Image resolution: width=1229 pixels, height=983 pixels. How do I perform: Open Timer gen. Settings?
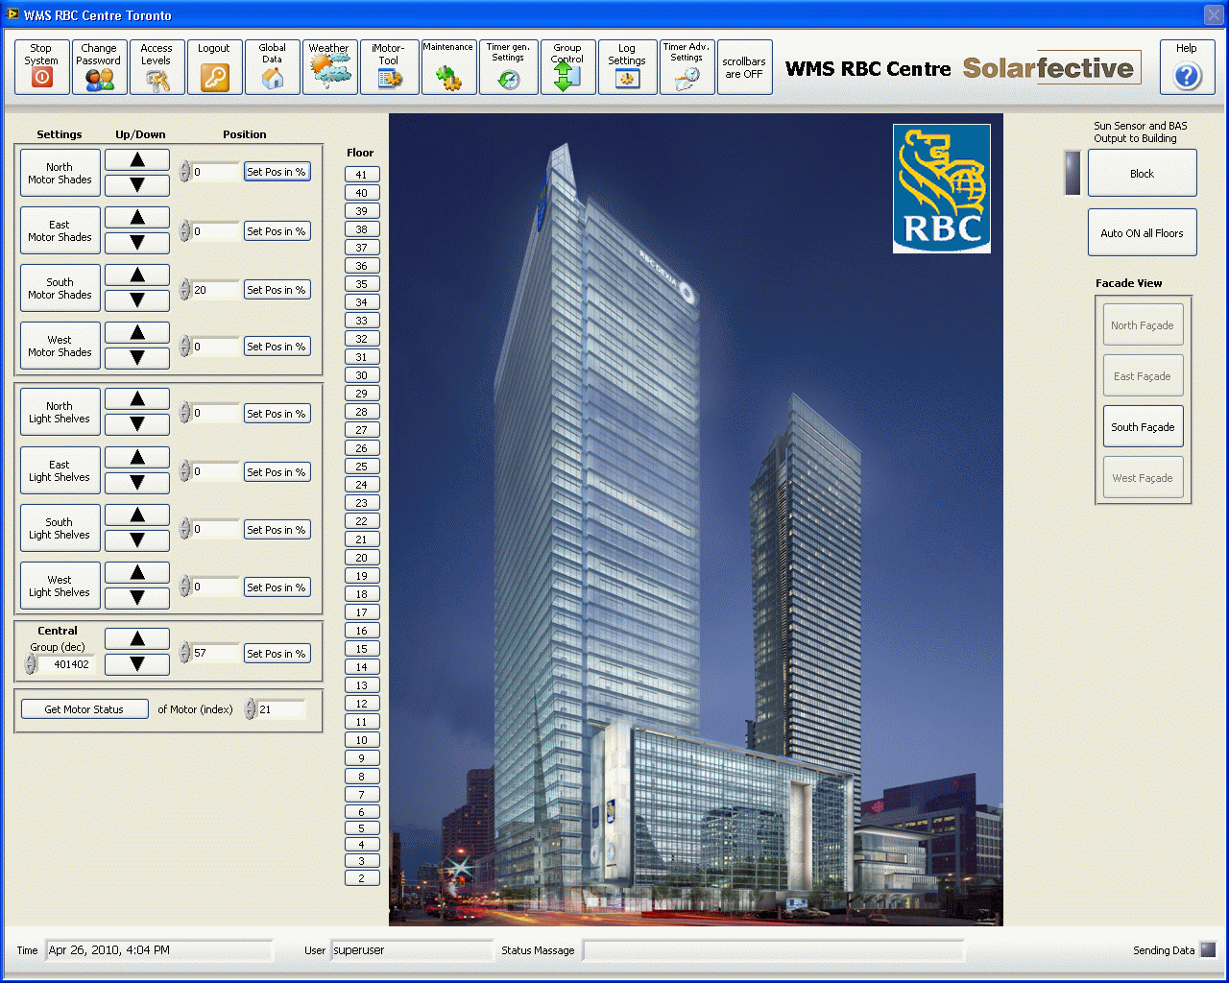(508, 66)
